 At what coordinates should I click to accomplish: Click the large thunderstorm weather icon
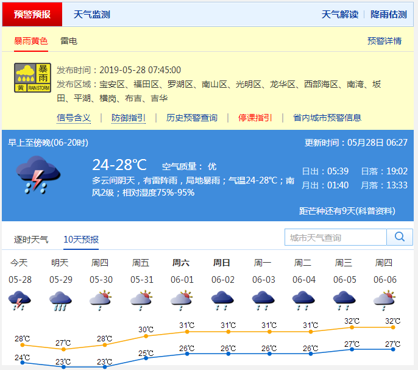coord(38,174)
